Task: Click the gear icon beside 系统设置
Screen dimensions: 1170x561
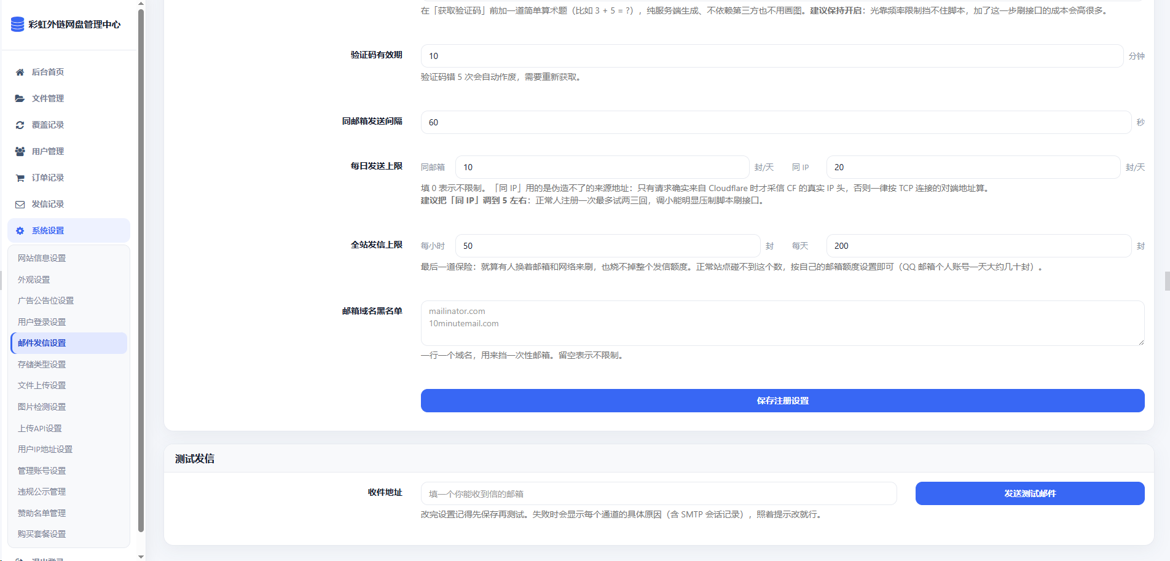Action: pos(20,230)
